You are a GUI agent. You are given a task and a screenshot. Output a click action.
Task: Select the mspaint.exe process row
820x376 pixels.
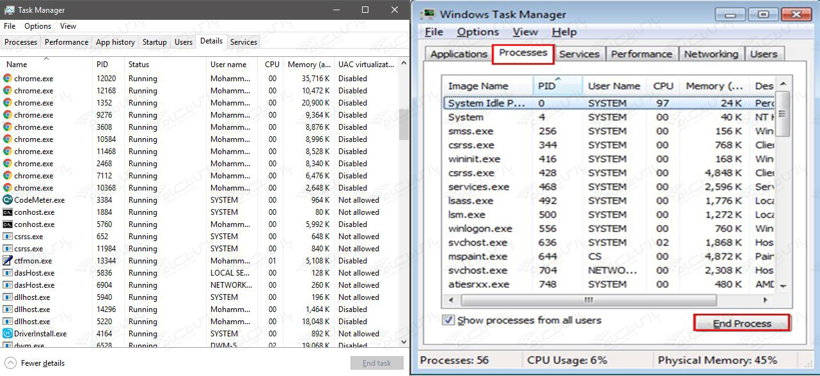click(609, 256)
